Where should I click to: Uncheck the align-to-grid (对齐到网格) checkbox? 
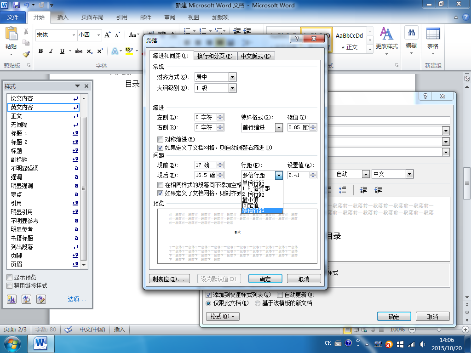[x=161, y=194]
